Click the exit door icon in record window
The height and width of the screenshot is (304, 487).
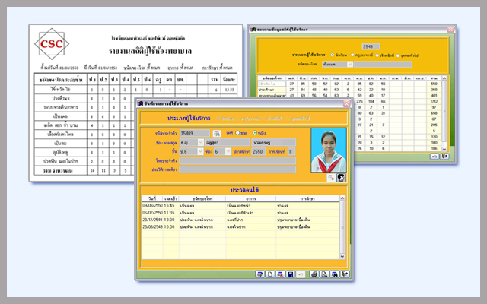click(345, 274)
